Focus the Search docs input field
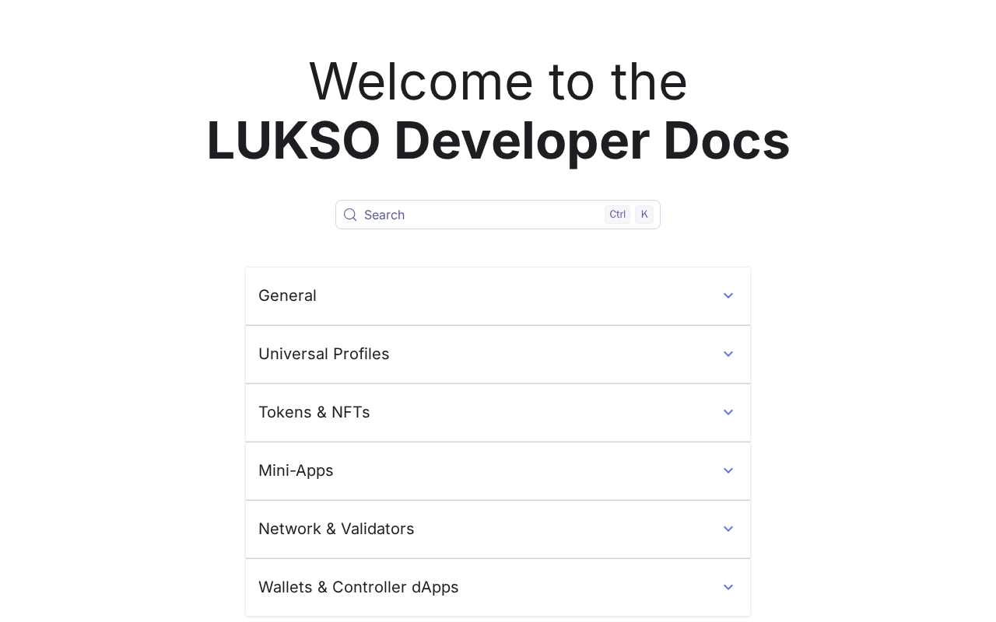996x622 pixels. (498, 215)
